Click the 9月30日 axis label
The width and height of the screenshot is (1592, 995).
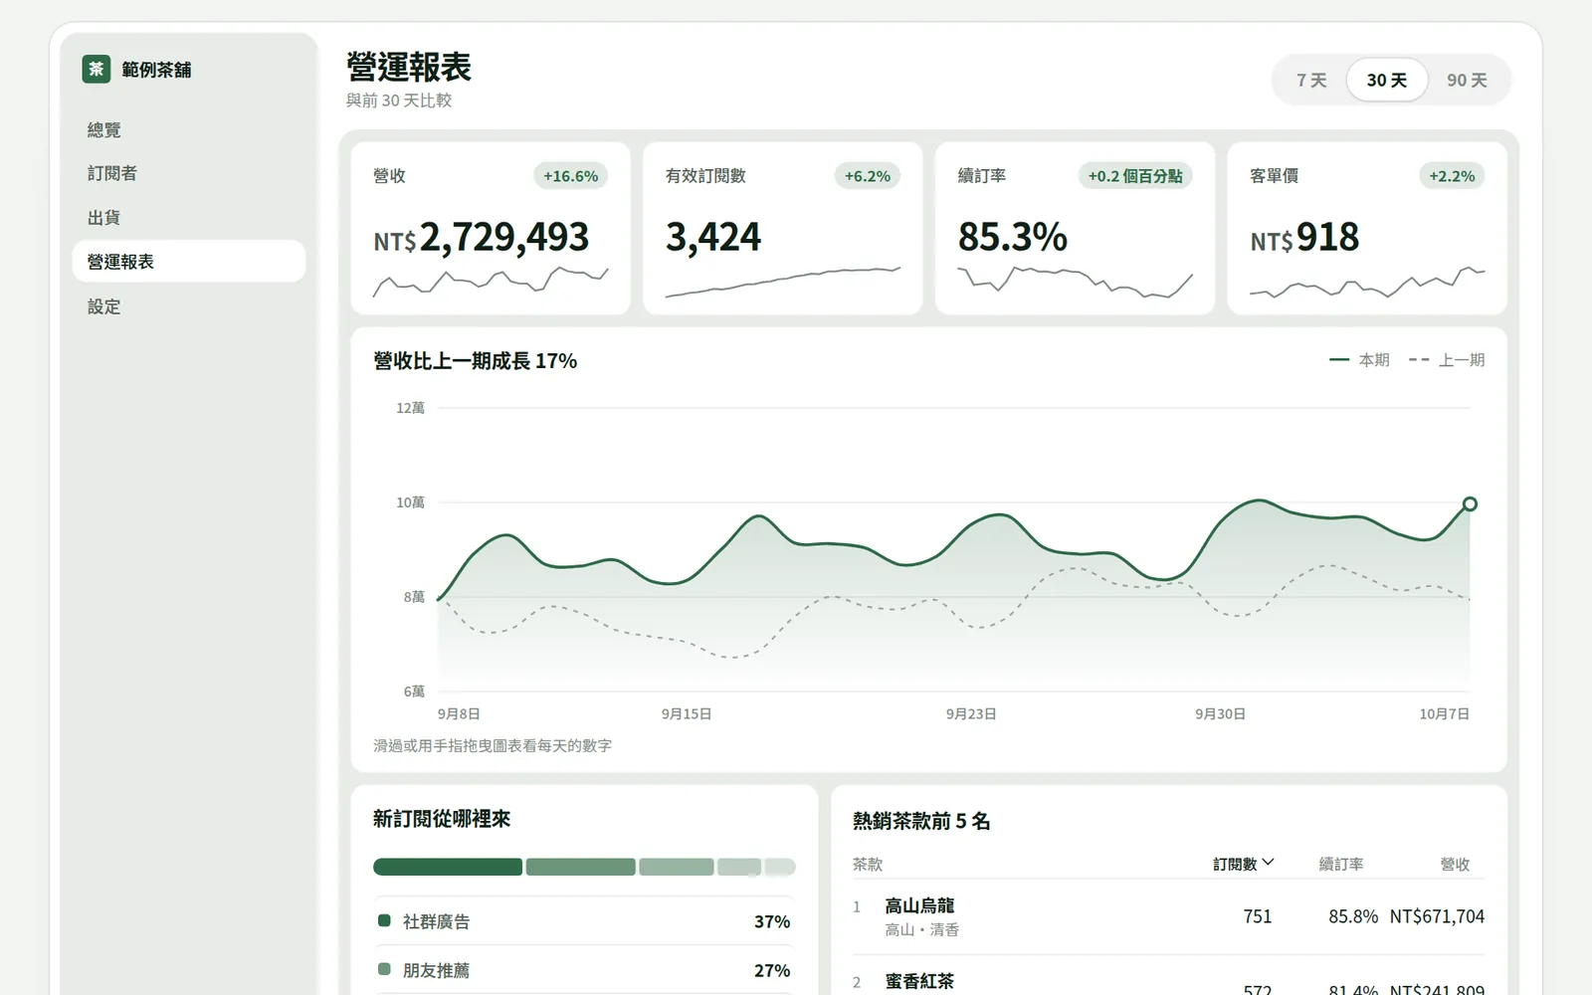point(1220,713)
